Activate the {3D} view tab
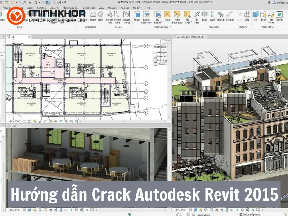 14,126
